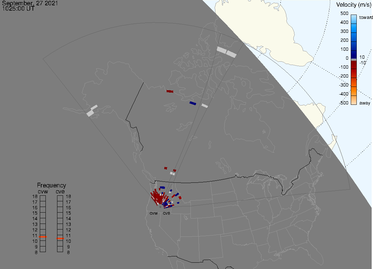Pick the orange -300 to -400 segment
This screenshot has height=269, width=373.
[354, 91]
